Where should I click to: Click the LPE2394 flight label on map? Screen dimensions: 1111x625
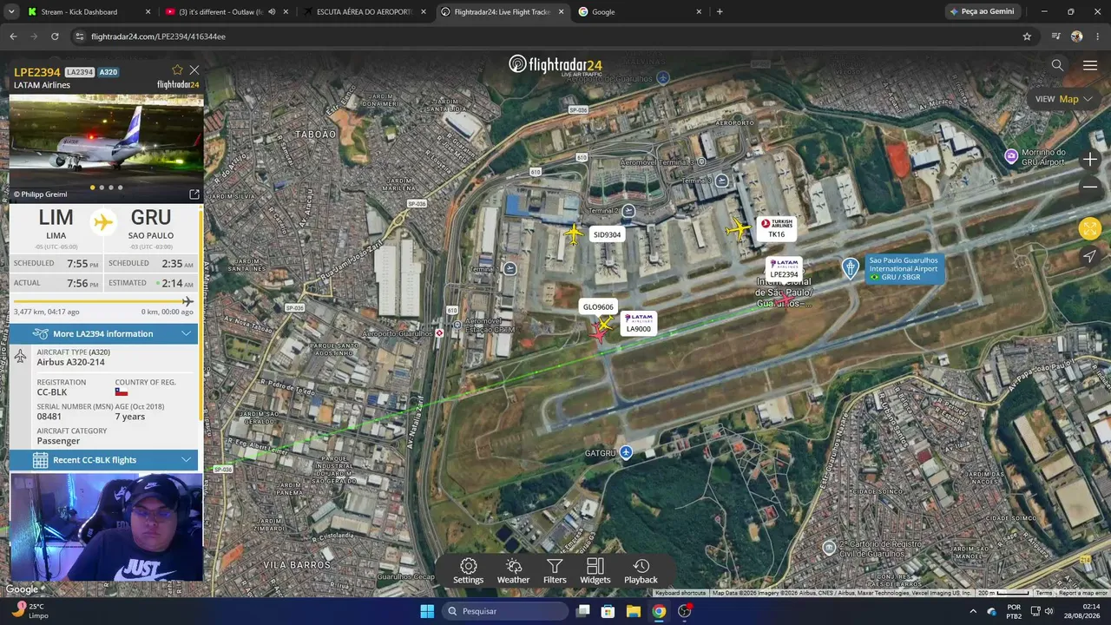click(784, 269)
